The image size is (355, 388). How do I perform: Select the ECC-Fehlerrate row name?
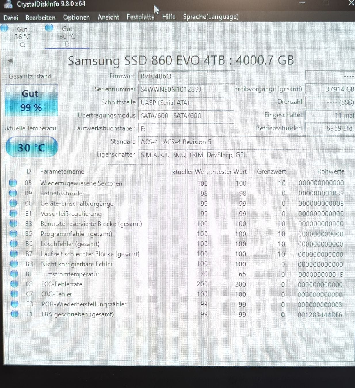pyautogui.click(x=62, y=284)
